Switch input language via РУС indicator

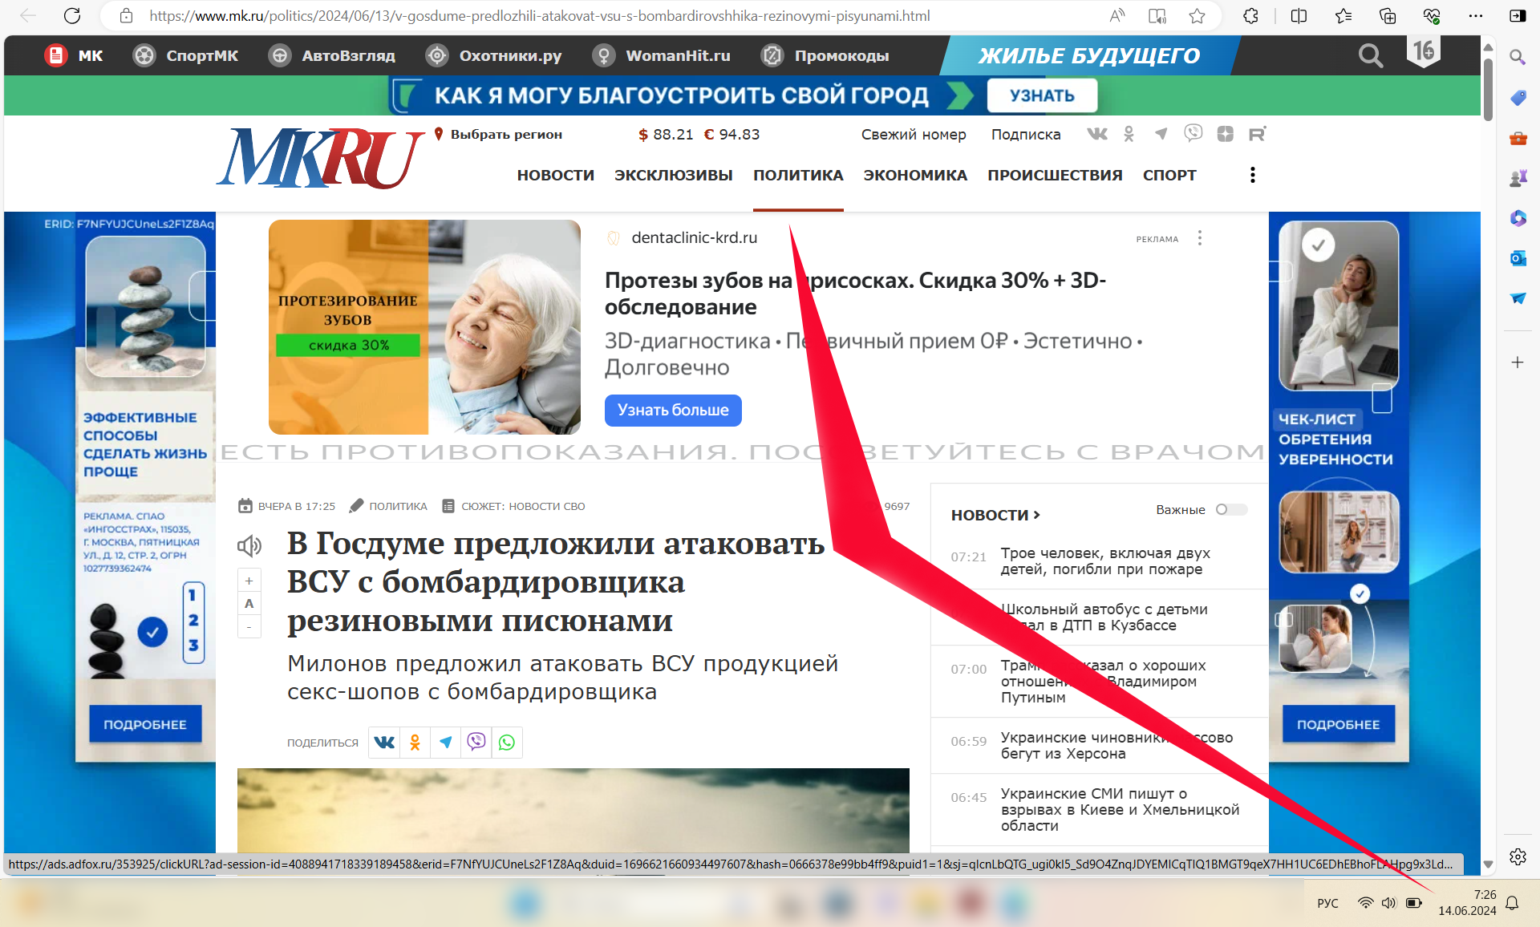tap(1327, 903)
